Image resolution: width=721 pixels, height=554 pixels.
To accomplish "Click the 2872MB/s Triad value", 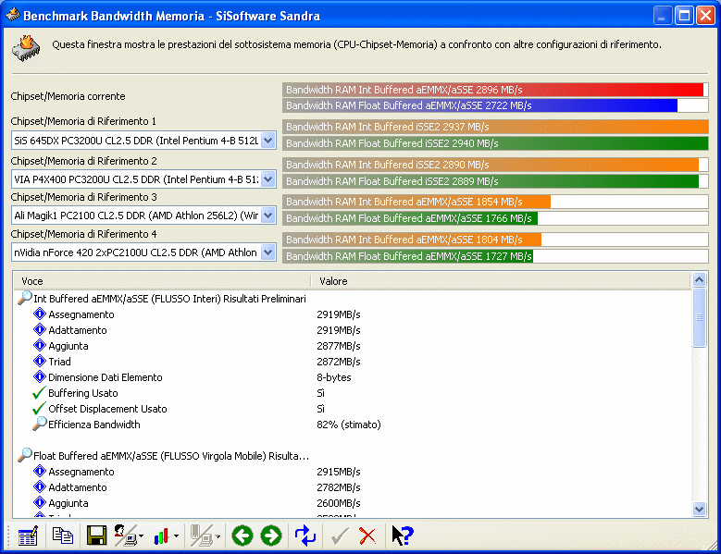I will [x=339, y=362].
